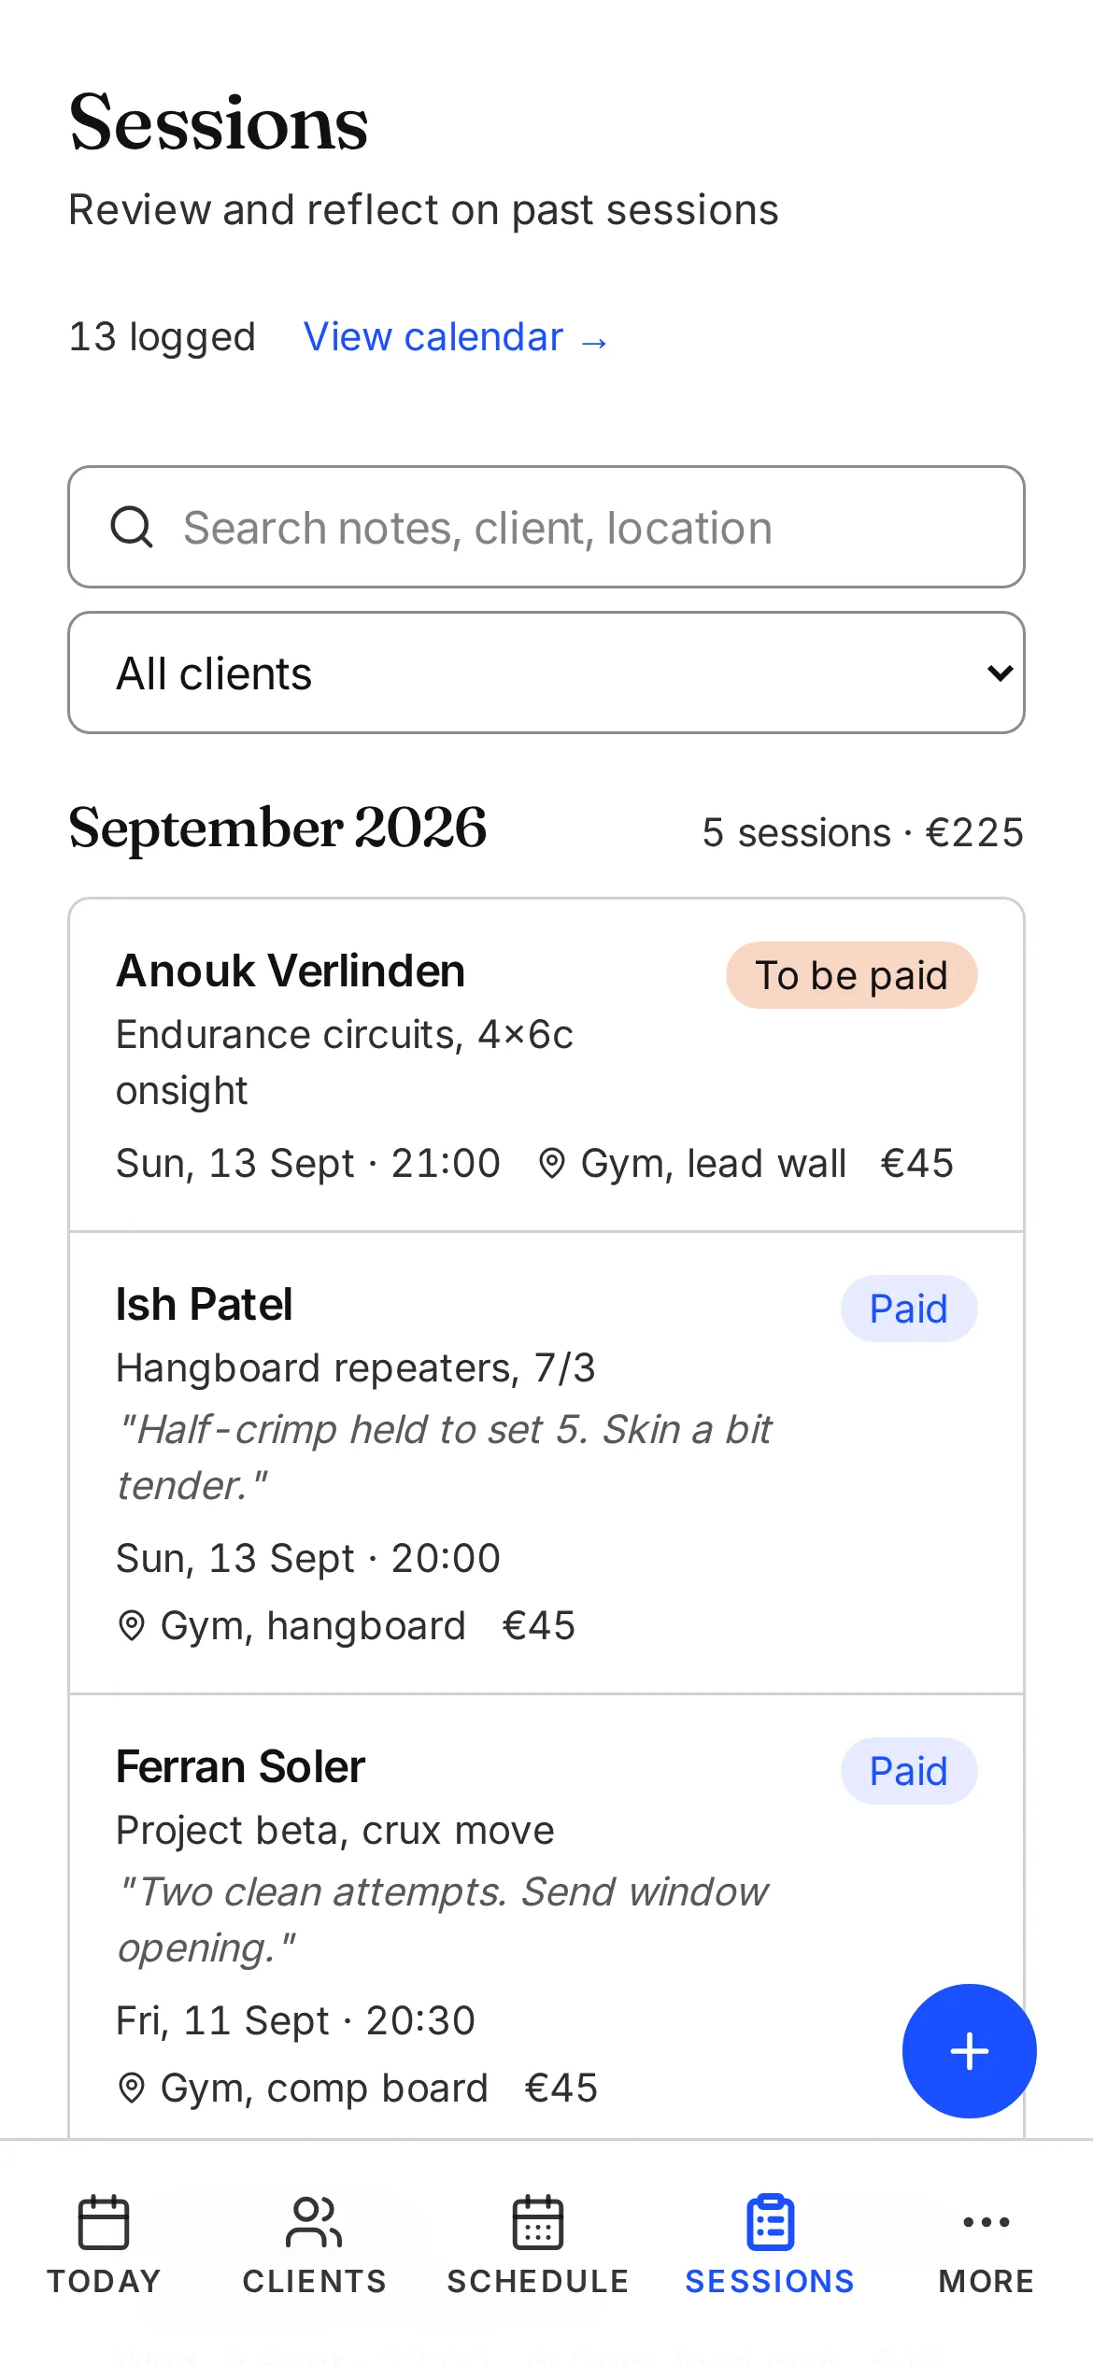The image size is (1093, 2365).
Task: Click the search magnifier icon
Action: point(132,527)
